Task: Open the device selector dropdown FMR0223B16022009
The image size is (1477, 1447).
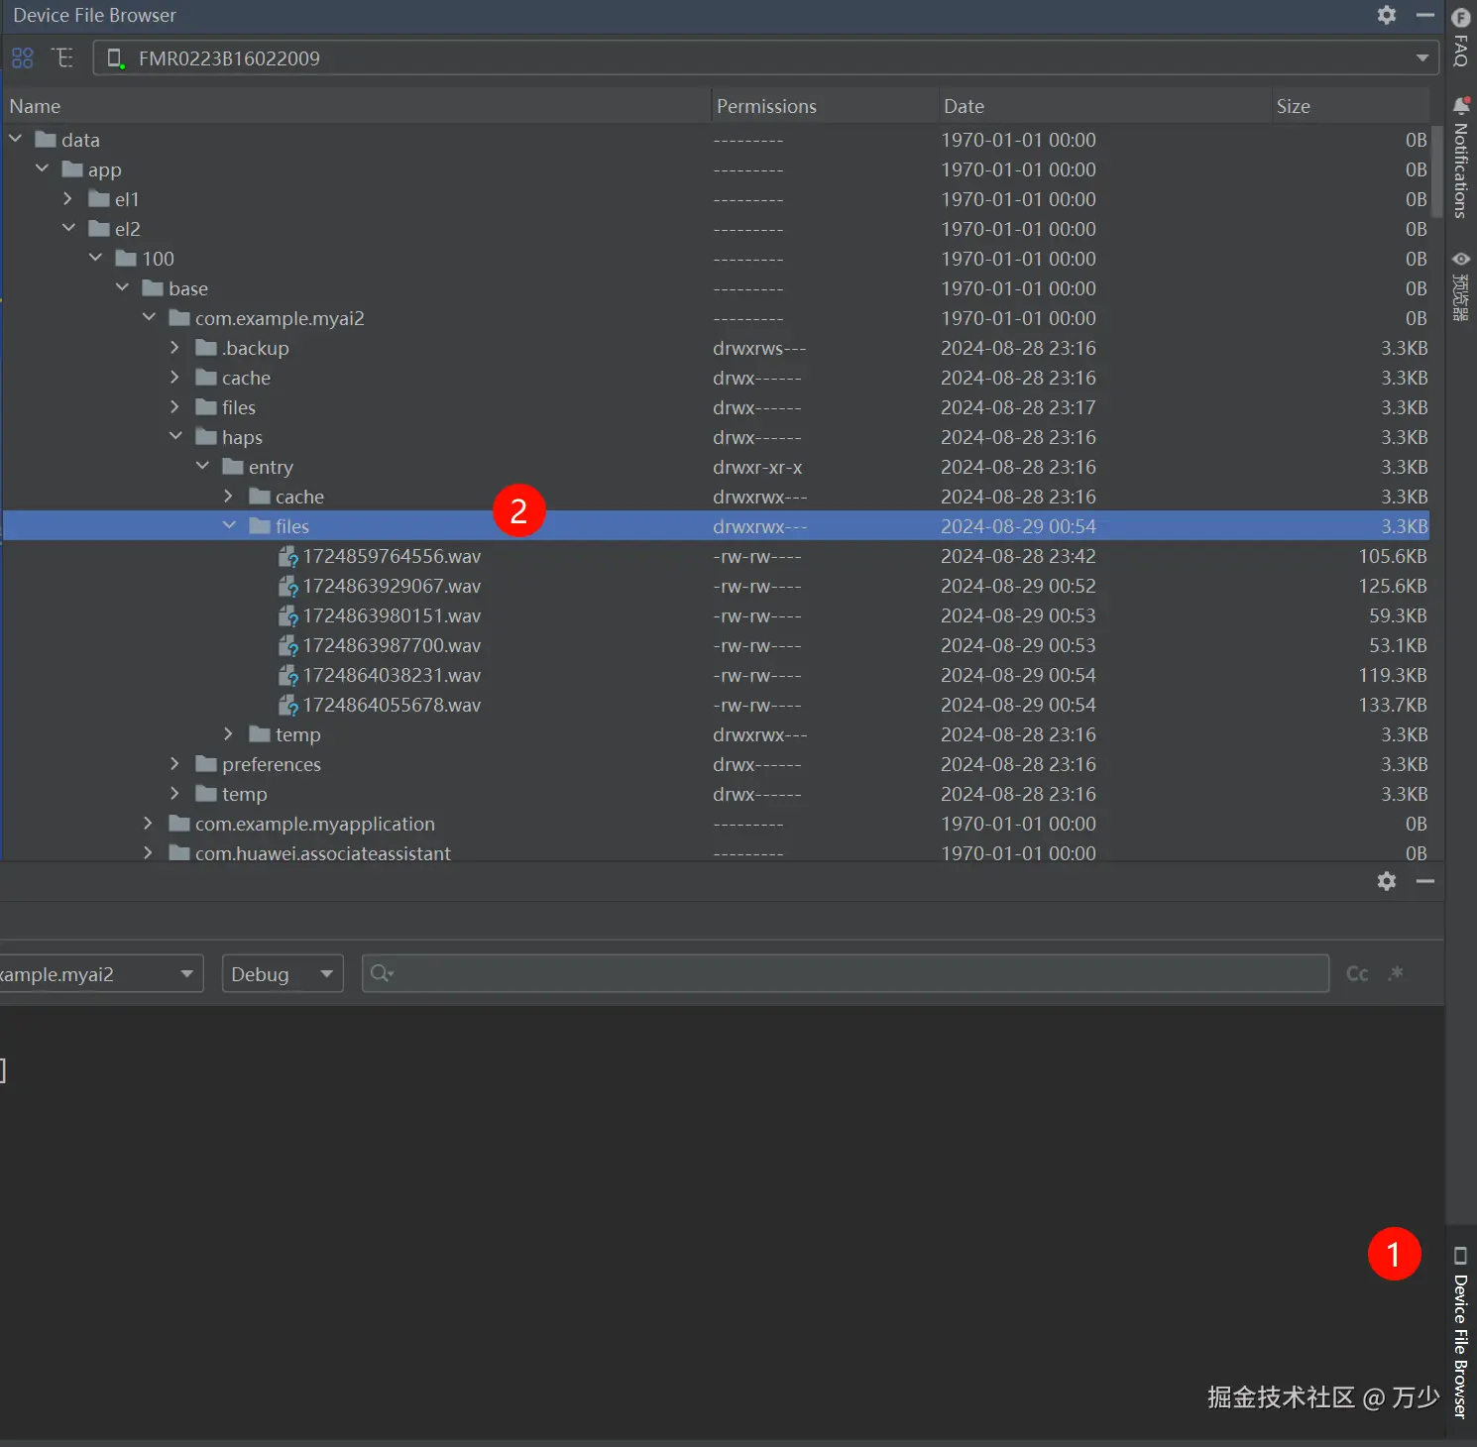Action: tap(765, 58)
